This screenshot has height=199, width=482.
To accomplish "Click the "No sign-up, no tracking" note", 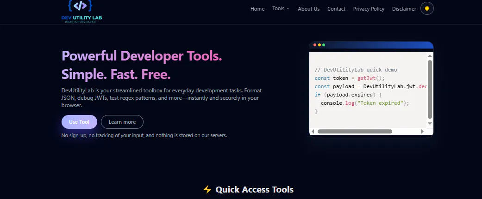I will click(x=144, y=135).
